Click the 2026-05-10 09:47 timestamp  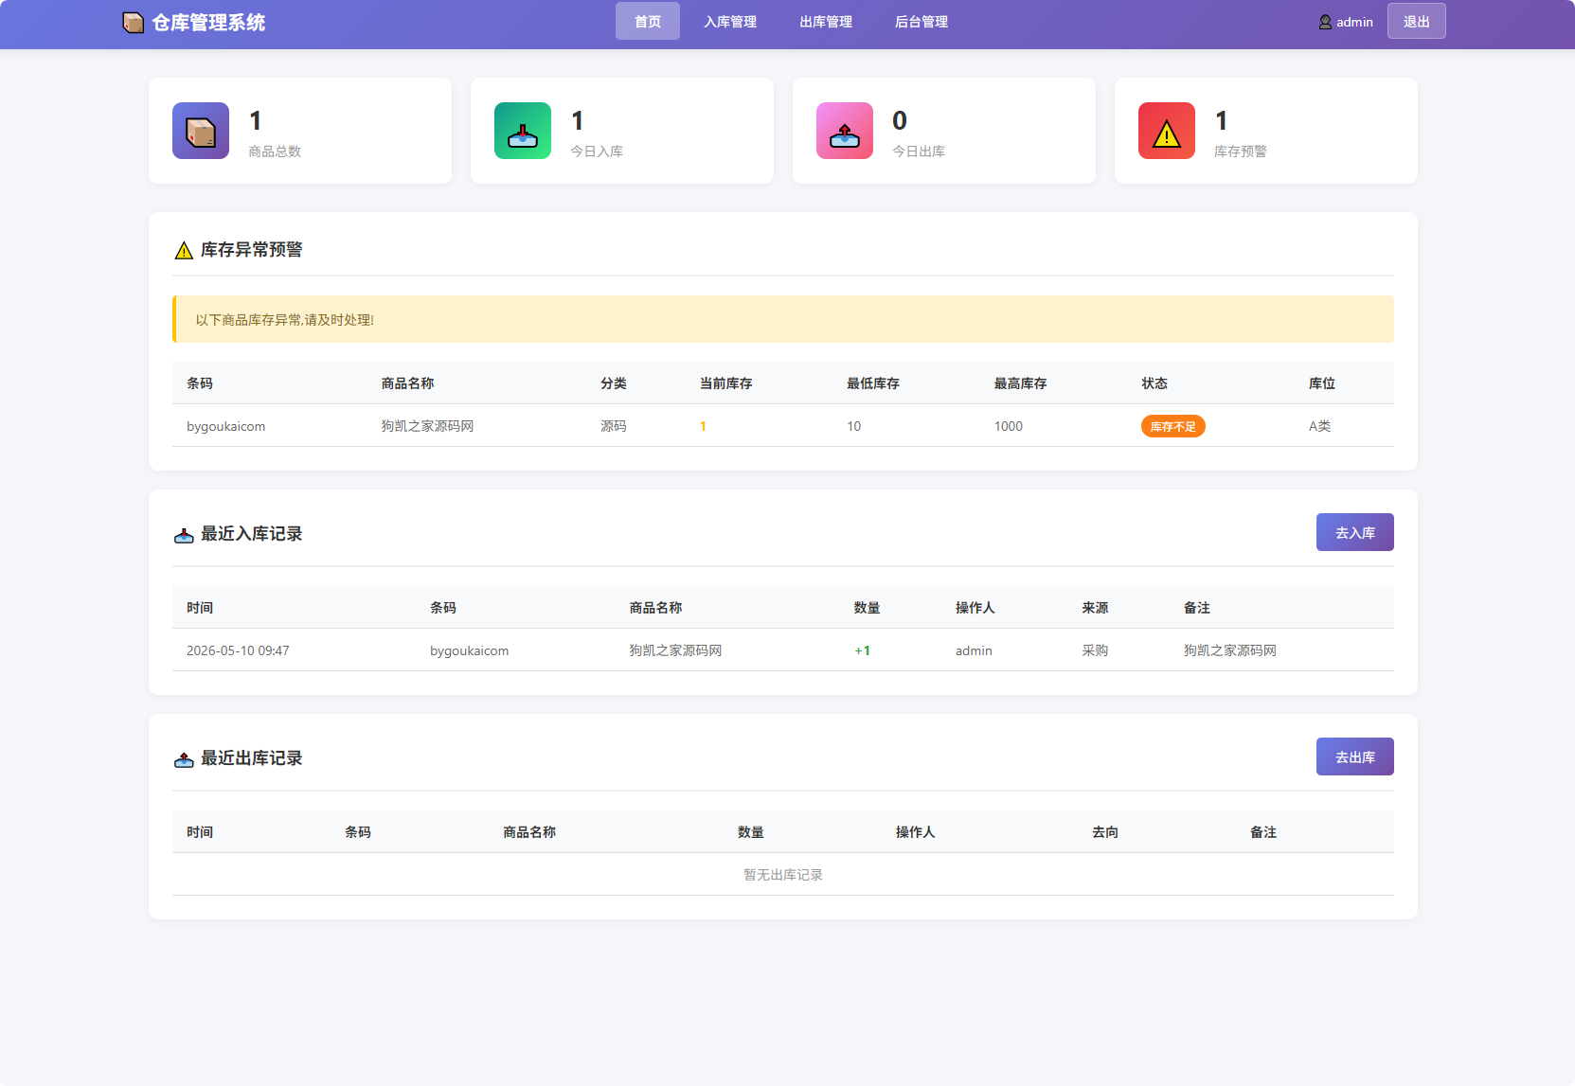[x=238, y=650]
